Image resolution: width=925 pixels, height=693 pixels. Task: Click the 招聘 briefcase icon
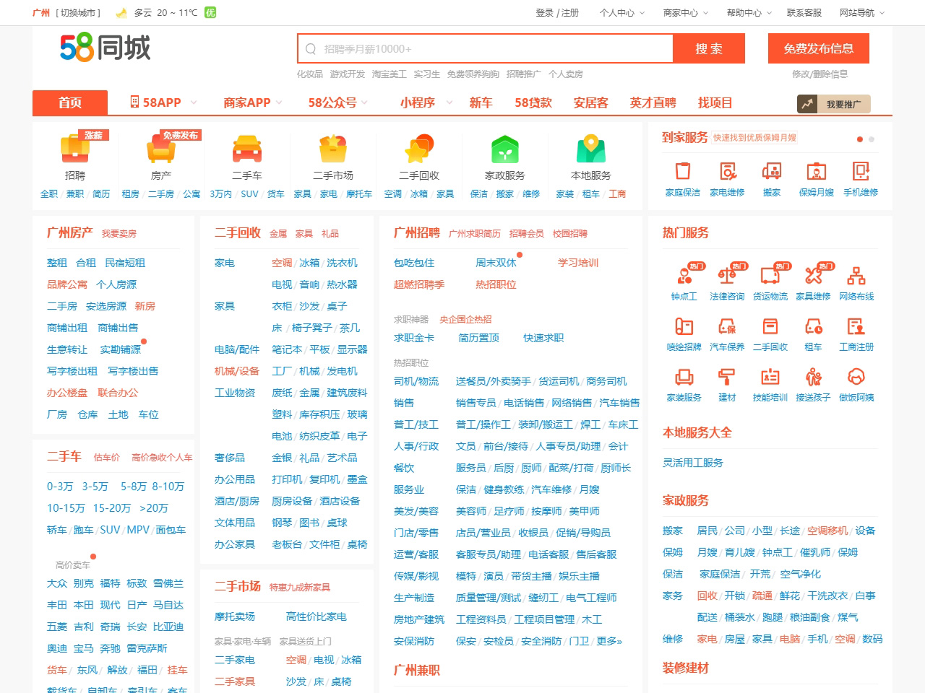pos(75,149)
